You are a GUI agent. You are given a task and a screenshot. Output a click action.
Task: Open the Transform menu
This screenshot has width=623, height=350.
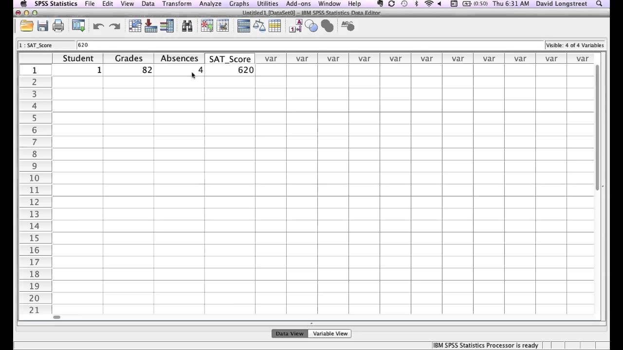tap(177, 4)
